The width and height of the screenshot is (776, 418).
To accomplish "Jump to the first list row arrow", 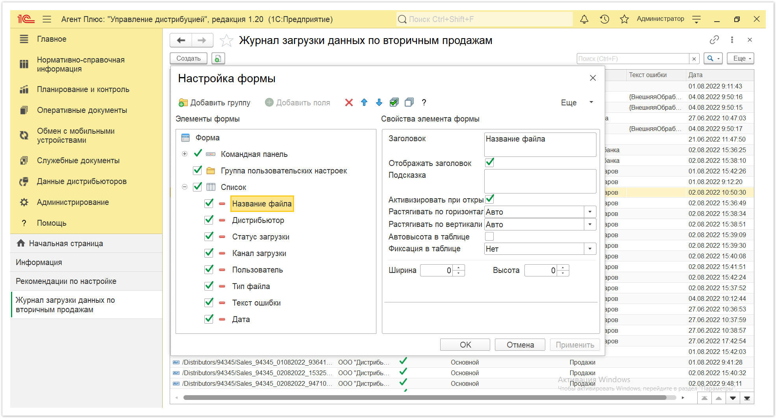I will point(704,398).
